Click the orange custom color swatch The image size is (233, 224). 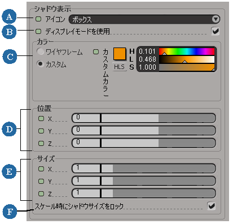(120, 54)
